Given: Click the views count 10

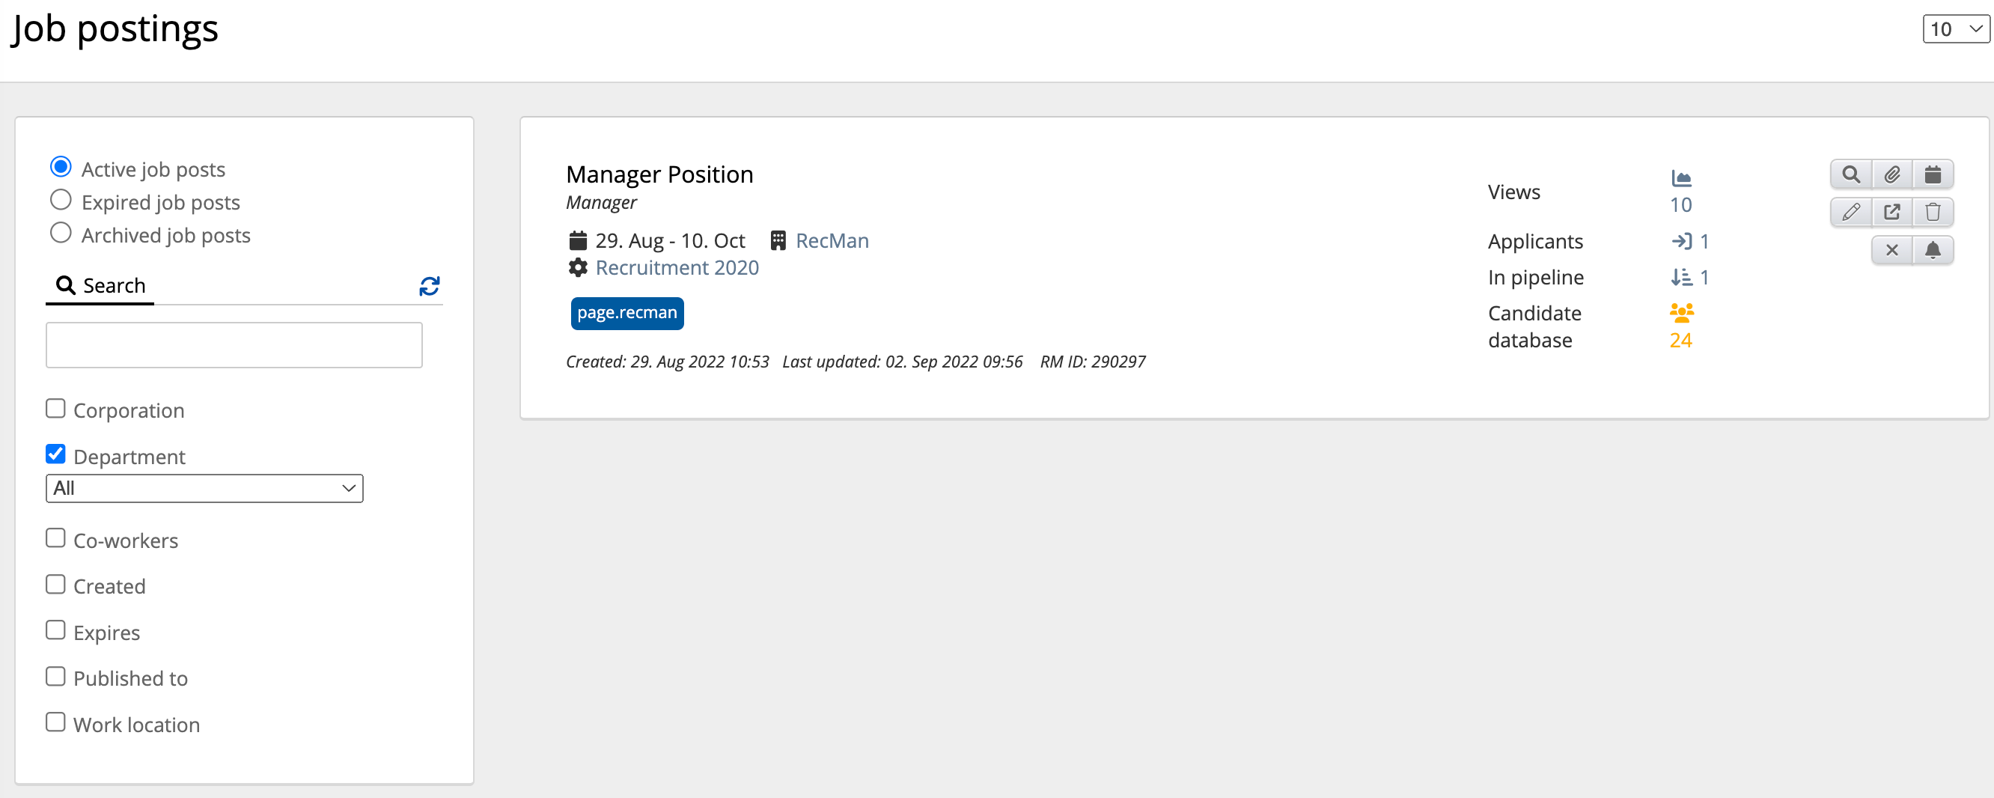Looking at the screenshot, I should [1680, 205].
